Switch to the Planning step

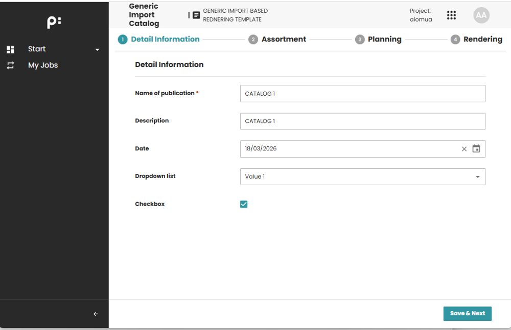[385, 39]
